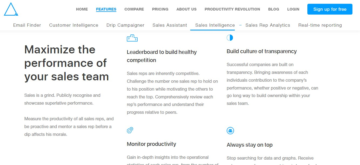Viewport: 360px width, 165px height.
Task: Open the COMPARE page from the navigation
Action: [134, 9]
